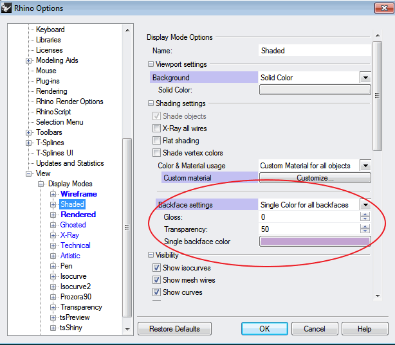Select the Transparency display mode
Image resolution: width=395 pixels, height=345 pixels.
coord(81,307)
